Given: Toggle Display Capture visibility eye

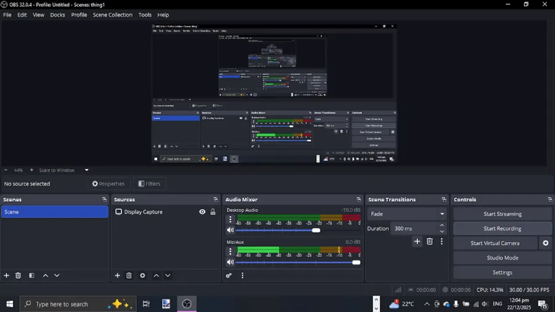Looking at the screenshot, I should 202,212.
